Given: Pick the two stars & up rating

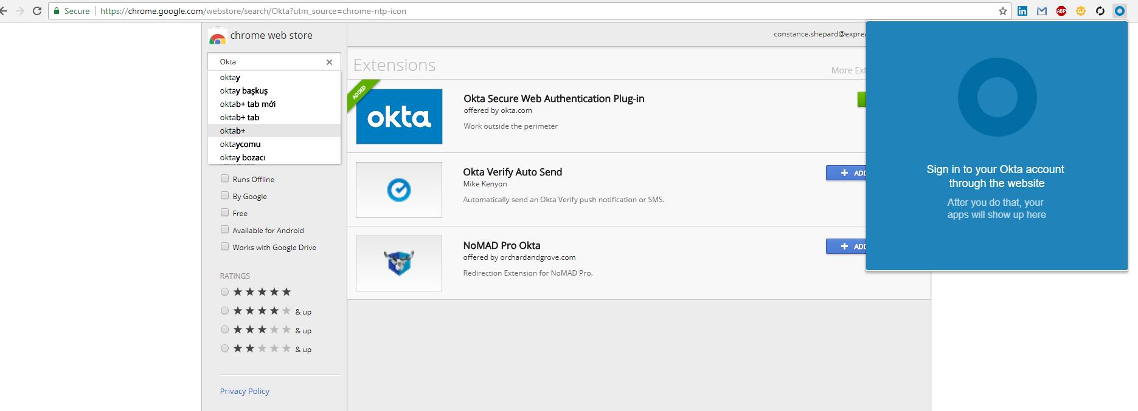Looking at the screenshot, I should click(224, 348).
